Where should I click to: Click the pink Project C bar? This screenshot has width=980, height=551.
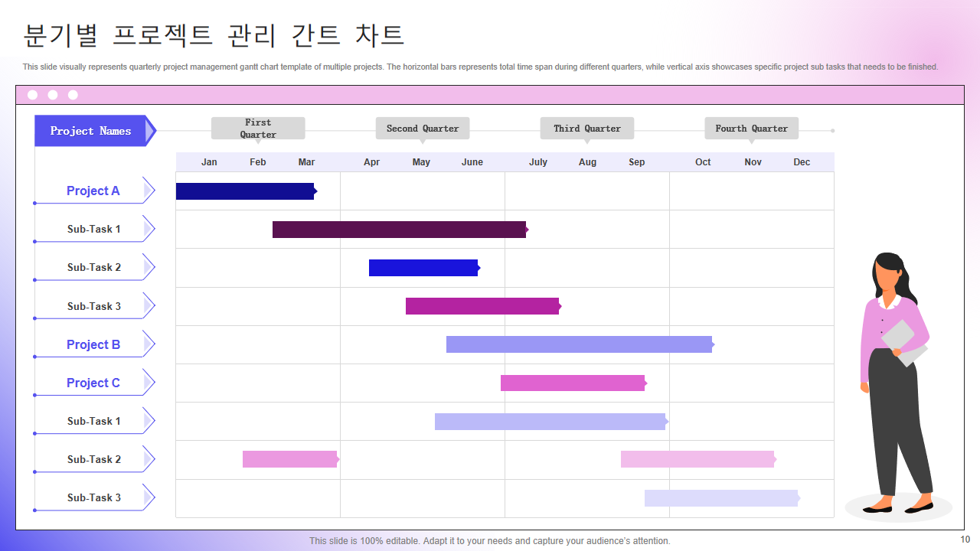[573, 383]
